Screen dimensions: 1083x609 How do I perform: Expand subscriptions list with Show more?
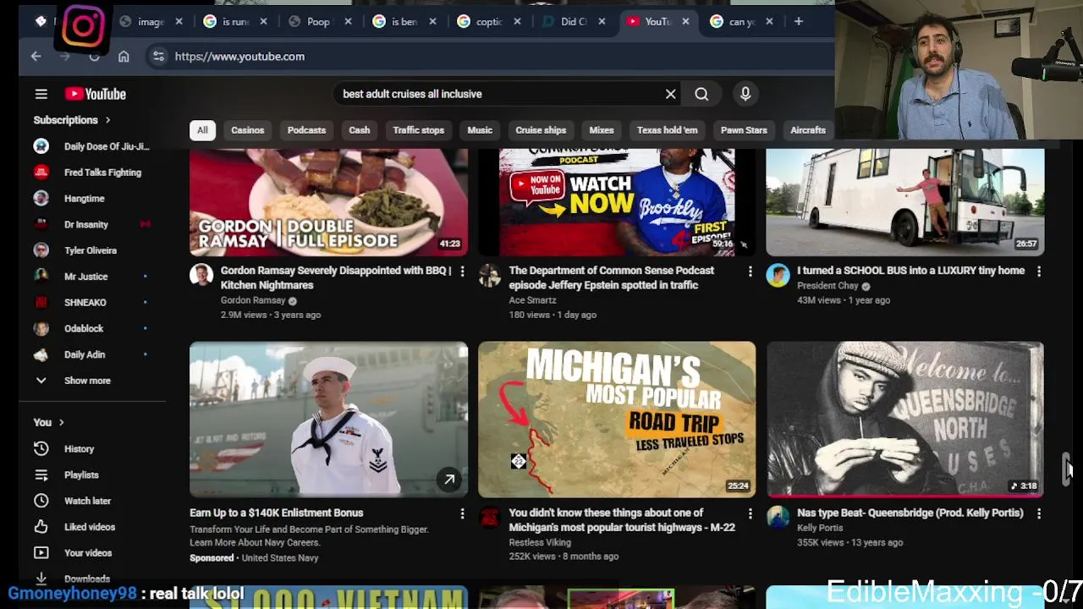click(x=89, y=381)
